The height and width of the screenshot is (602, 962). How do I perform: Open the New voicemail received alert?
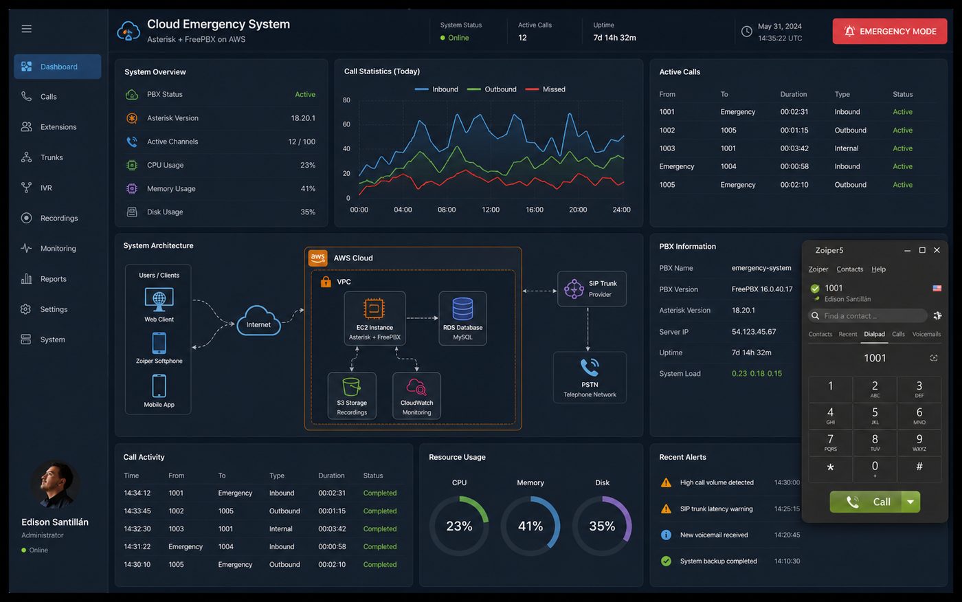(730, 535)
